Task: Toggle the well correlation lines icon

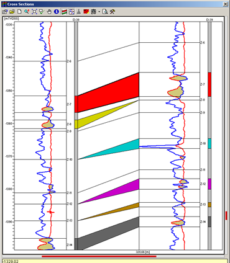Action: (71, 12)
